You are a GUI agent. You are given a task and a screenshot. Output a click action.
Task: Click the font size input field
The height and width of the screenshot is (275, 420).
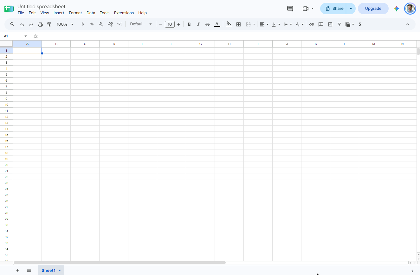(x=170, y=24)
